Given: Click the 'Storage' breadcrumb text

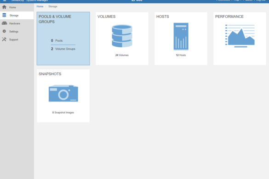Looking at the screenshot, I should pos(53,6).
